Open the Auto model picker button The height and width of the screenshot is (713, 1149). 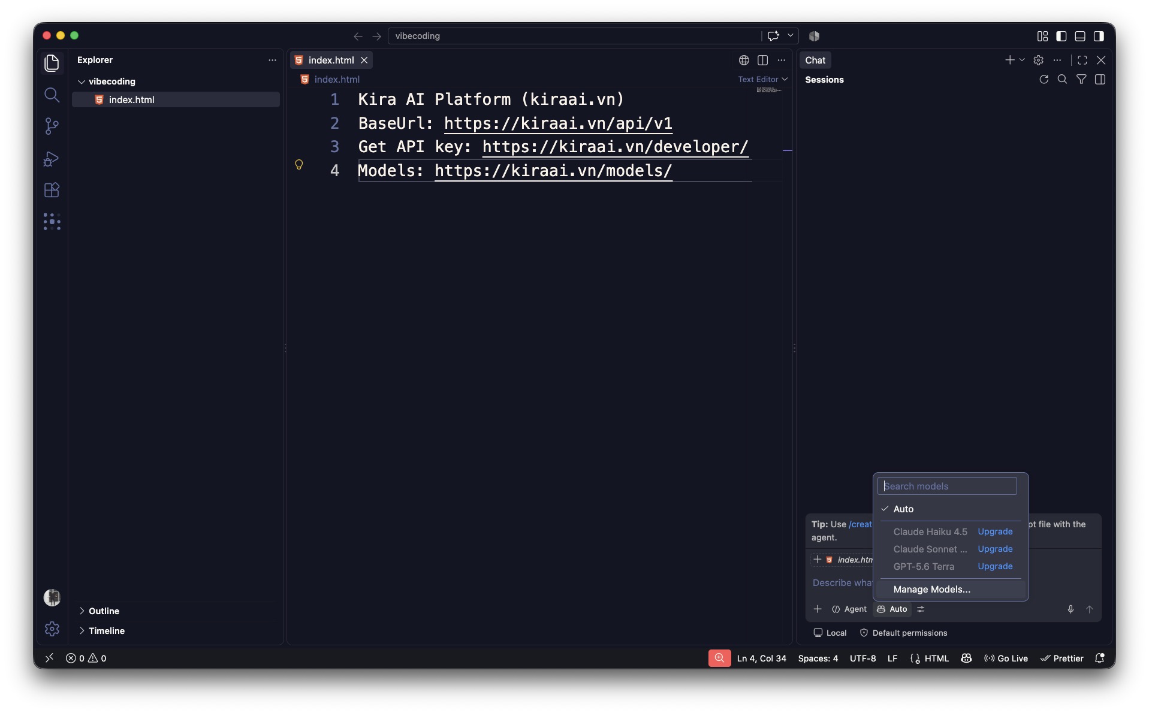point(892,609)
